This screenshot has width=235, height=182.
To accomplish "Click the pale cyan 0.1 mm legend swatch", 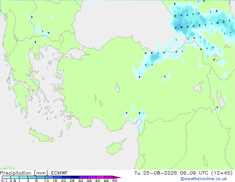I will coord(6,177).
